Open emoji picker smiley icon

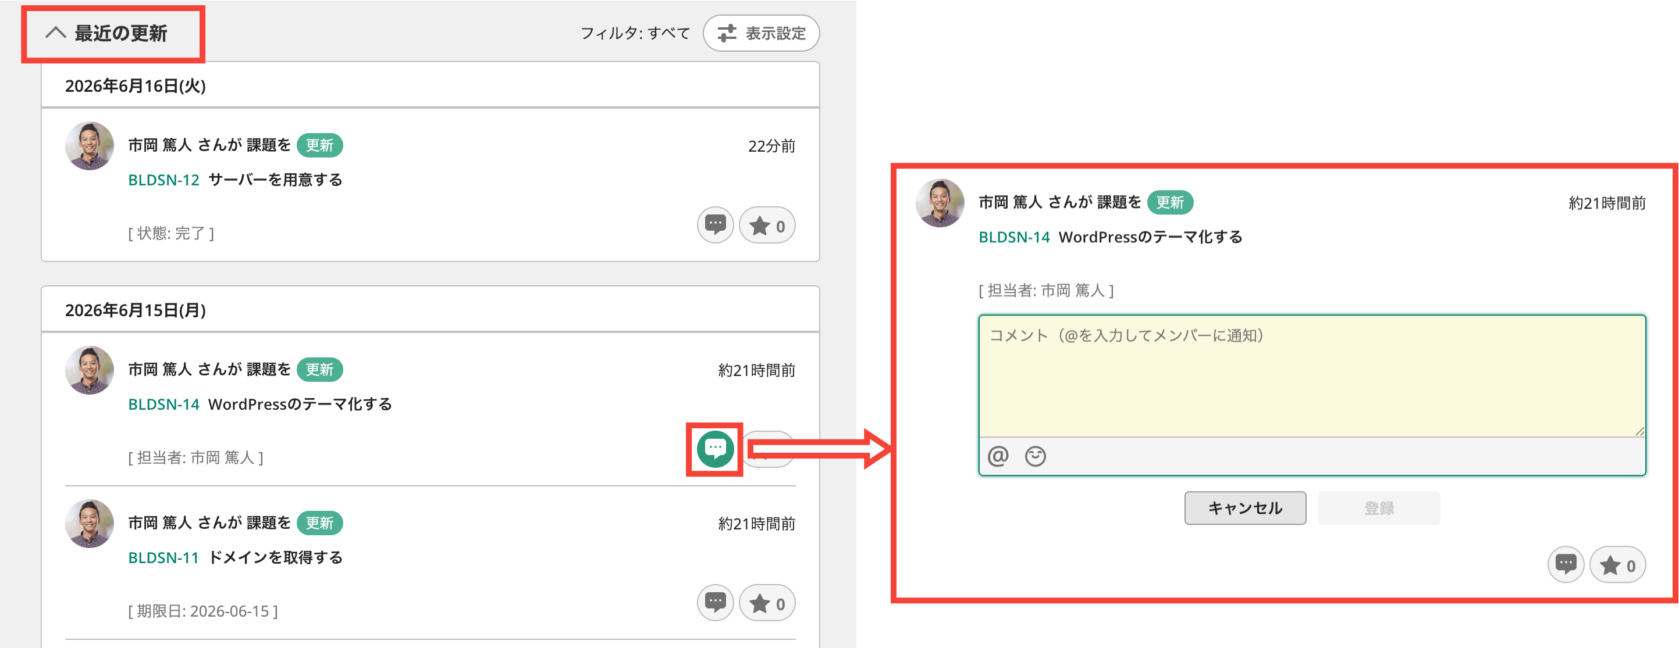(x=1035, y=457)
